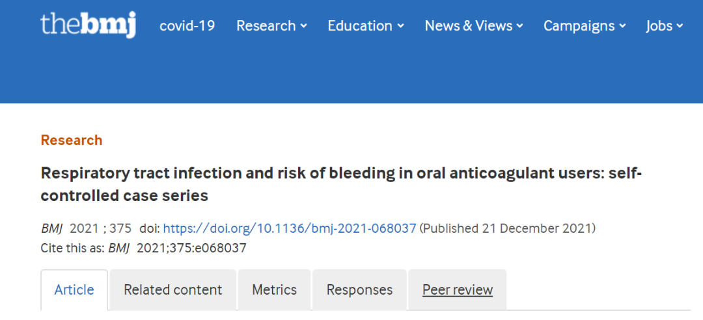
Task: Click the chevron arrow beside Research menu
Action: [303, 27]
